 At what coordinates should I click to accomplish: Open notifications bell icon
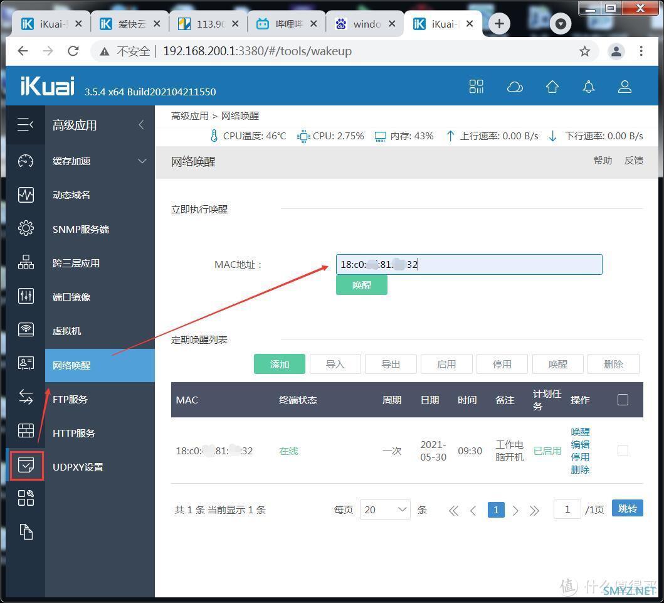pos(589,87)
